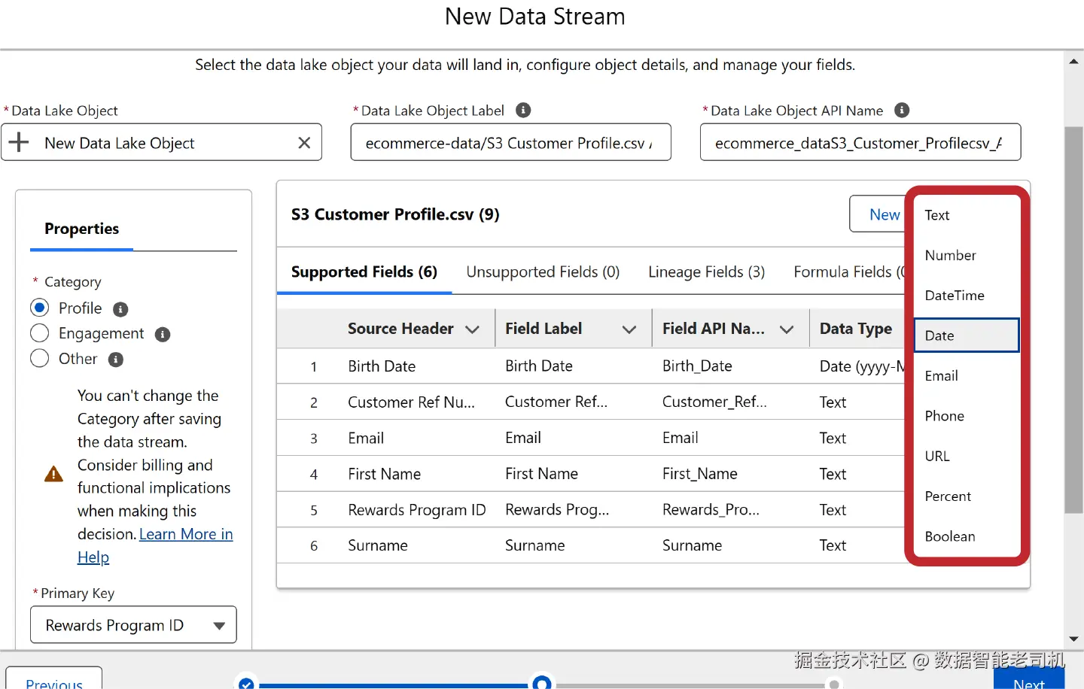Screen dimensions: 1084x689
Task: Switch to Lineage Fields tab
Action: pyautogui.click(x=706, y=272)
